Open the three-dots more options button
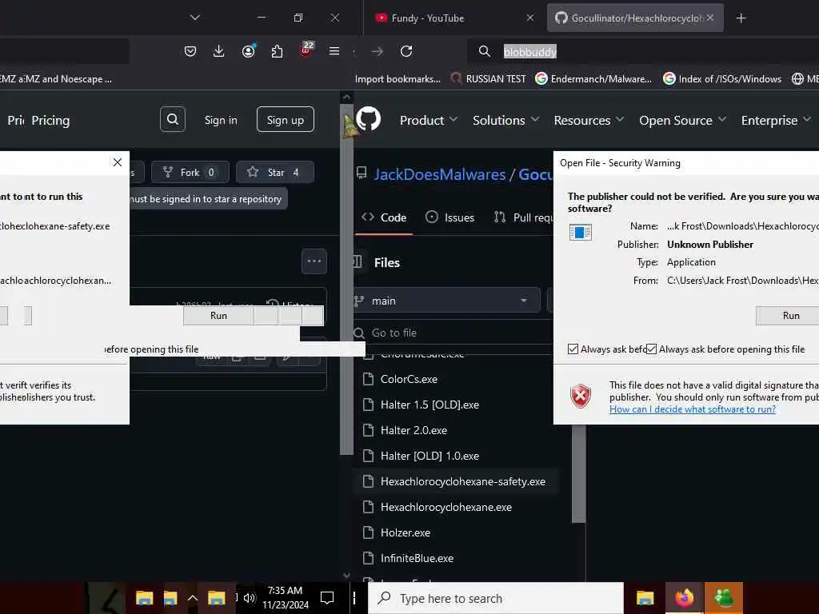Image resolution: width=819 pixels, height=614 pixels. [x=314, y=261]
